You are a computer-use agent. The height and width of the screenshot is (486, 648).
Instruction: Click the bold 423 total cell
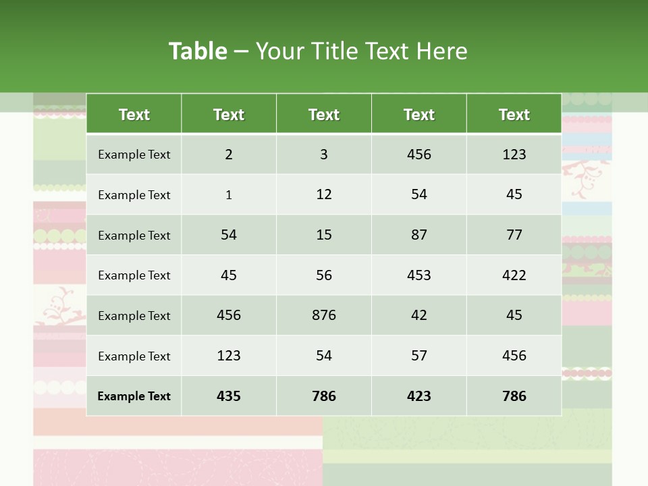(x=419, y=396)
